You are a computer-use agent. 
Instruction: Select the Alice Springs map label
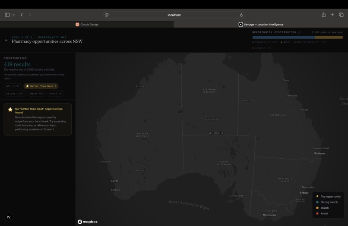[x=212, y=119]
